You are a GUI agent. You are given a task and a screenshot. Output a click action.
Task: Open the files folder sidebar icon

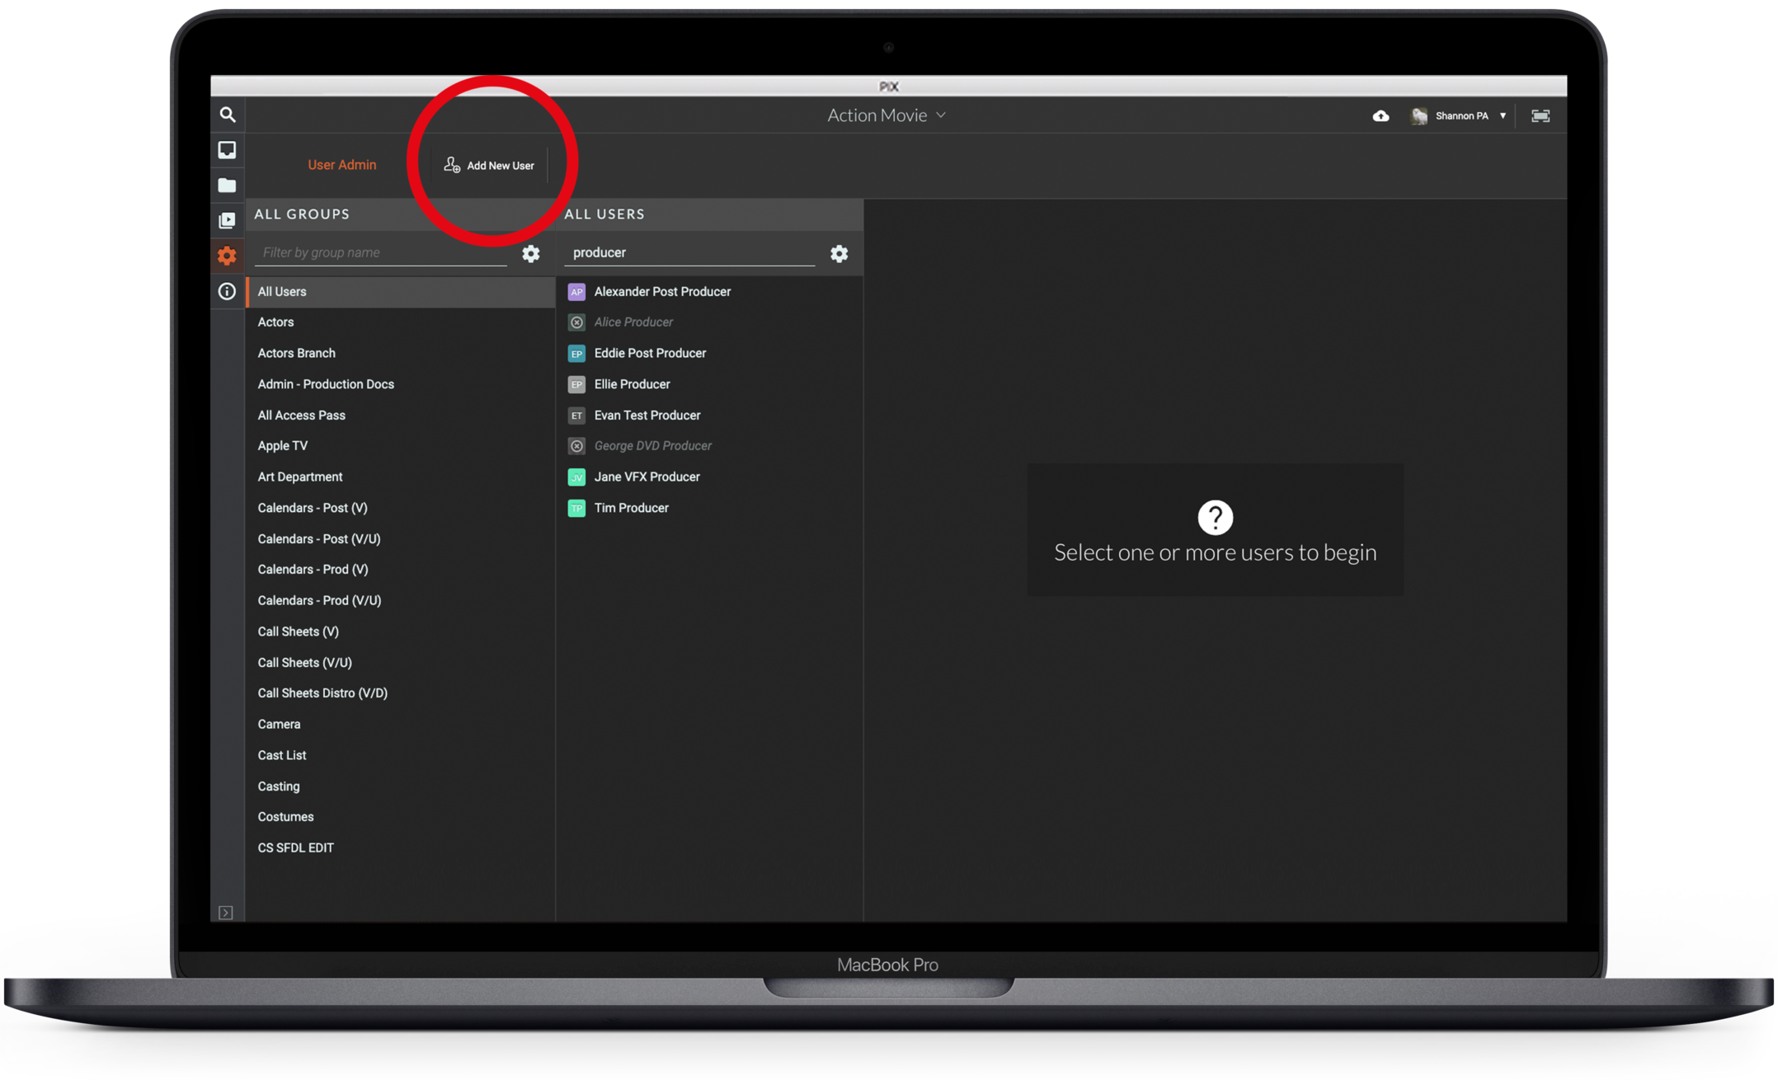227,185
